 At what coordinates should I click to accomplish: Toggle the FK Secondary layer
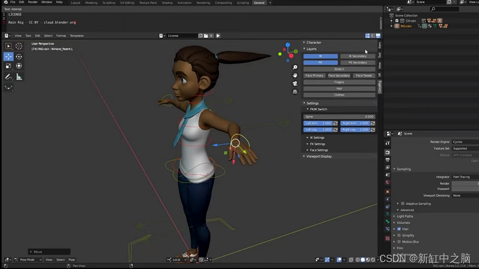(x=358, y=63)
